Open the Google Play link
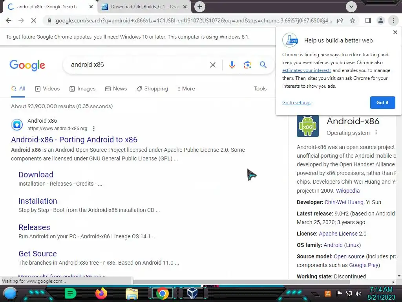The width and height of the screenshot is (402, 302). 364,265
